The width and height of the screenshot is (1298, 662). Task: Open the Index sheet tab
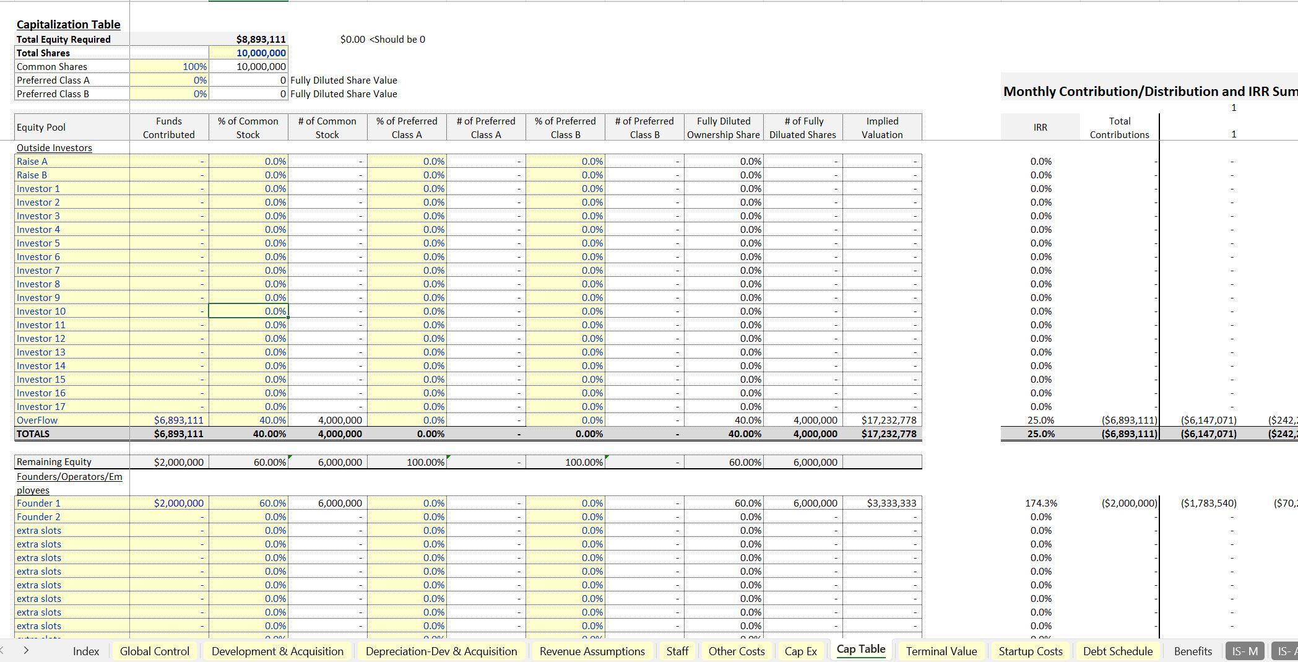click(x=86, y=651)
